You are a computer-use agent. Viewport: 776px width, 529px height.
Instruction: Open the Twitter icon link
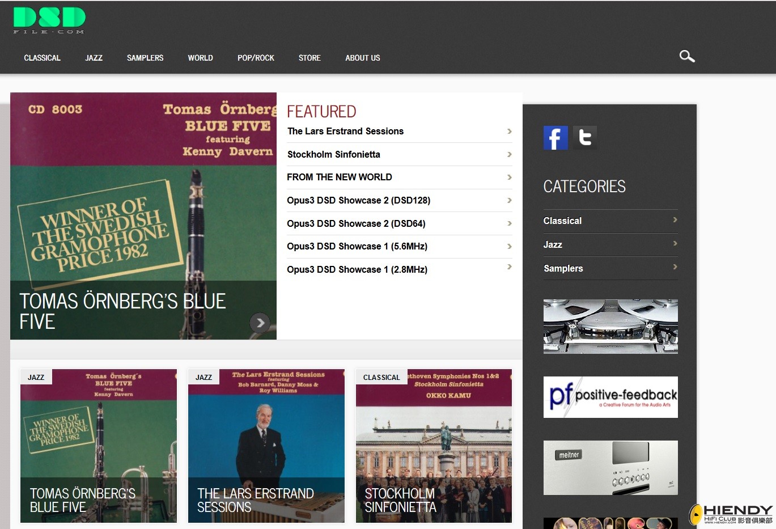(585, 138)
